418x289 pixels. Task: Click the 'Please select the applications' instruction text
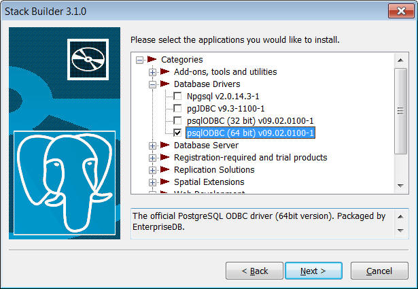pyautogui.click(x=235, y=39)
